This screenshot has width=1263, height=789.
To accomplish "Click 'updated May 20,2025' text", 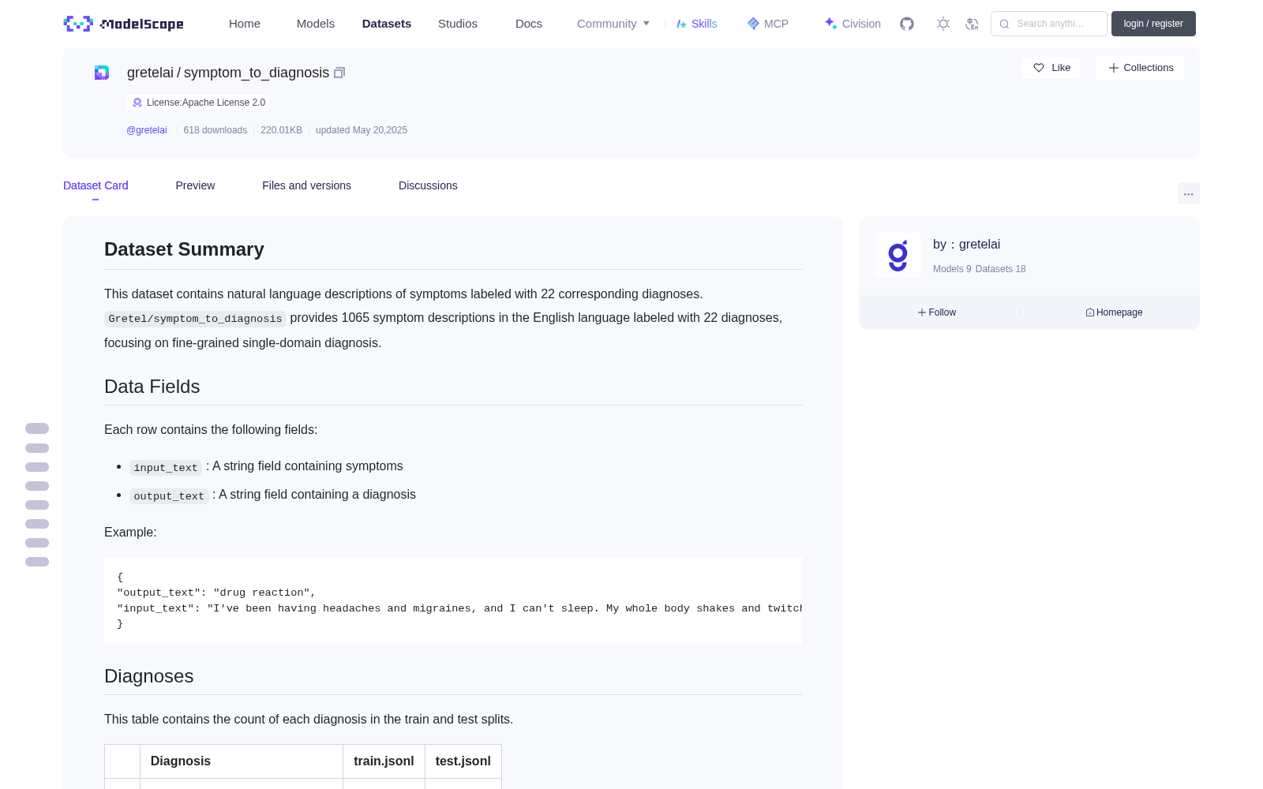I will (x=362, y=130).
